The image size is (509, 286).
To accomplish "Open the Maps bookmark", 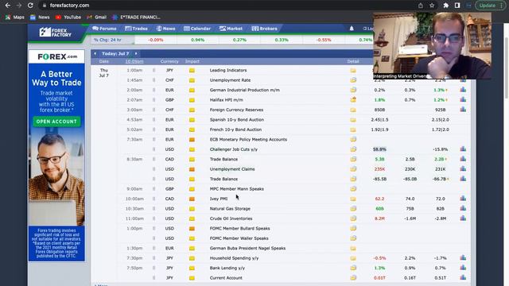I will click(x=14, y=17).
